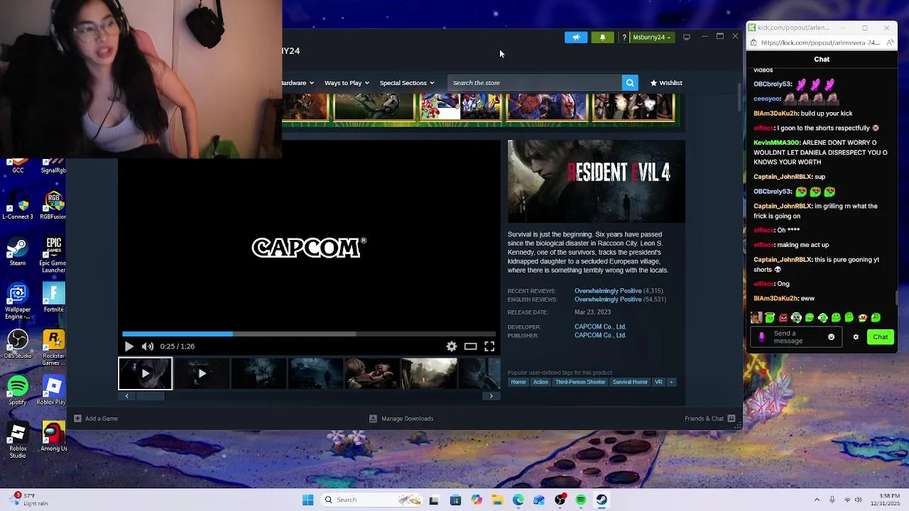
Task: Click purple microphone icon in chat box
Action: point(762,337)
